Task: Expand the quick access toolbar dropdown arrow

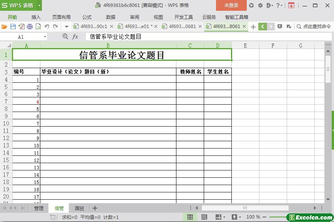Action: (x=66, y=27)
